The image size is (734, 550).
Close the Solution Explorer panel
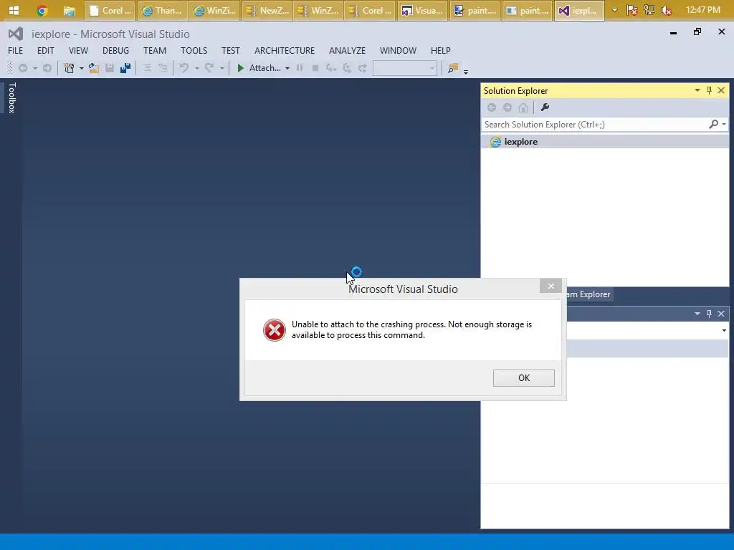click(x=721, y=90)
